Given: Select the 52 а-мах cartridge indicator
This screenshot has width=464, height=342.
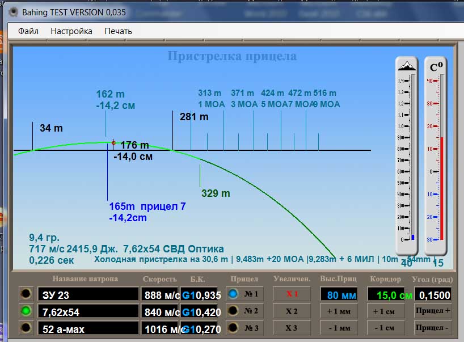Looking at the screenshot, I should tap(25, 328).
